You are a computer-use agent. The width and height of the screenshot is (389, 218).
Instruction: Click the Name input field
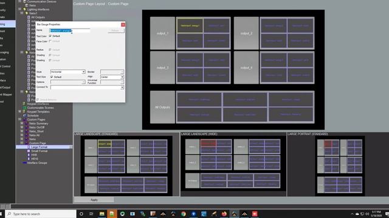point(70,31)
